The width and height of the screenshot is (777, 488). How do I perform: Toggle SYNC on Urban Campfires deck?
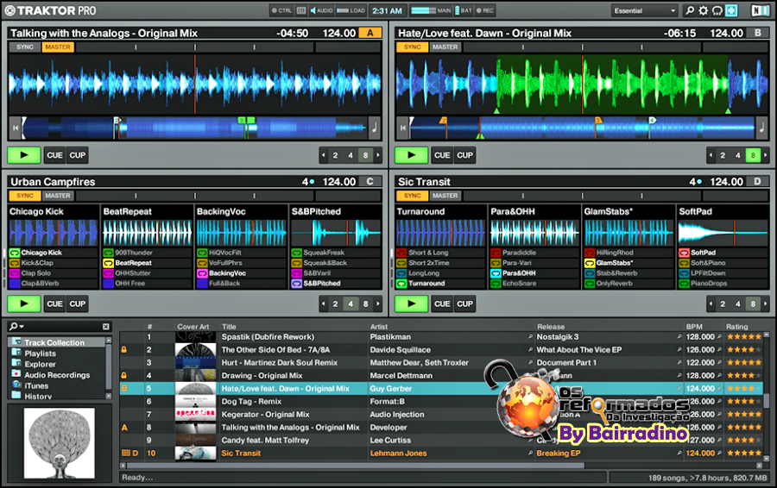click(x=25, y=196)
